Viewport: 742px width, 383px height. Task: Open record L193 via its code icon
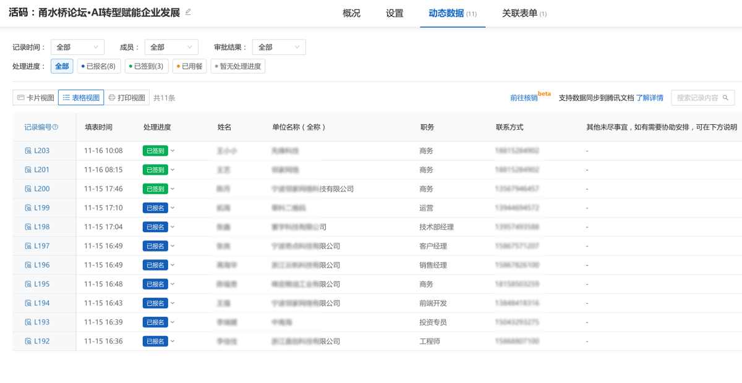point(28,323)
